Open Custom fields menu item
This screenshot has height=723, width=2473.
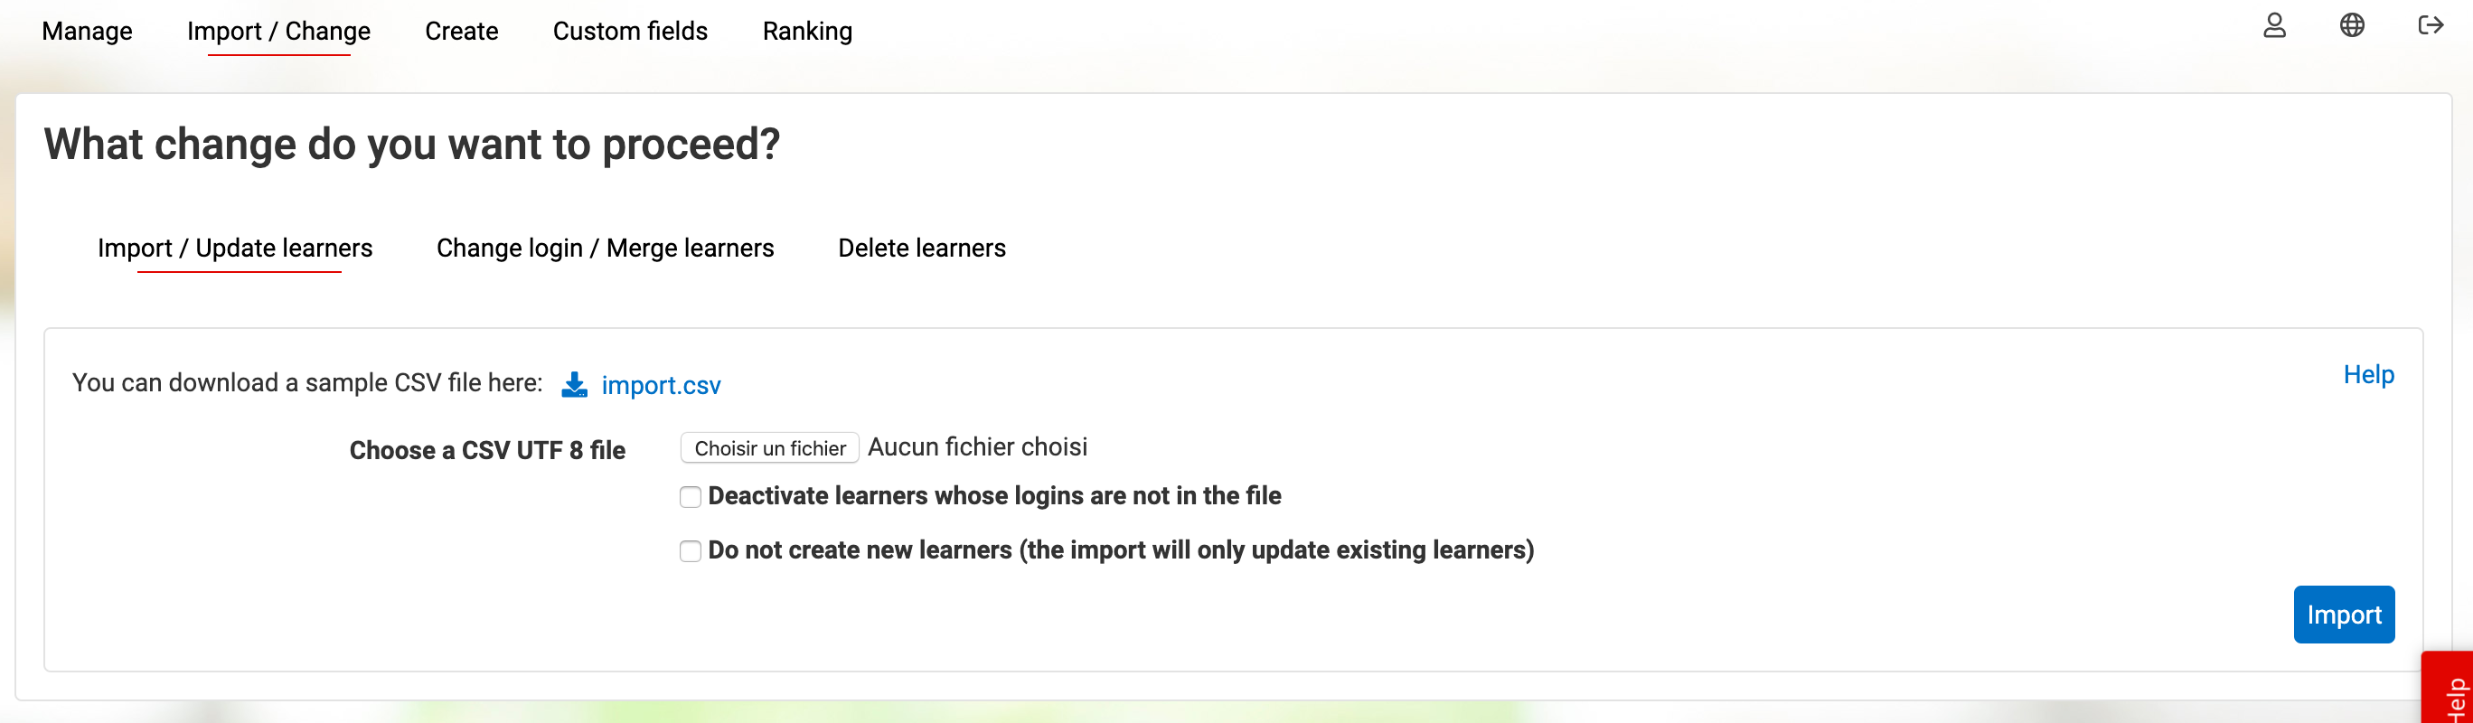(631, 32)
